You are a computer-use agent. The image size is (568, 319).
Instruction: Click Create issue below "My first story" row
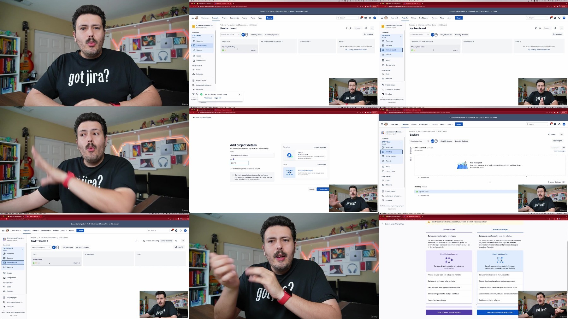point(424,196)
